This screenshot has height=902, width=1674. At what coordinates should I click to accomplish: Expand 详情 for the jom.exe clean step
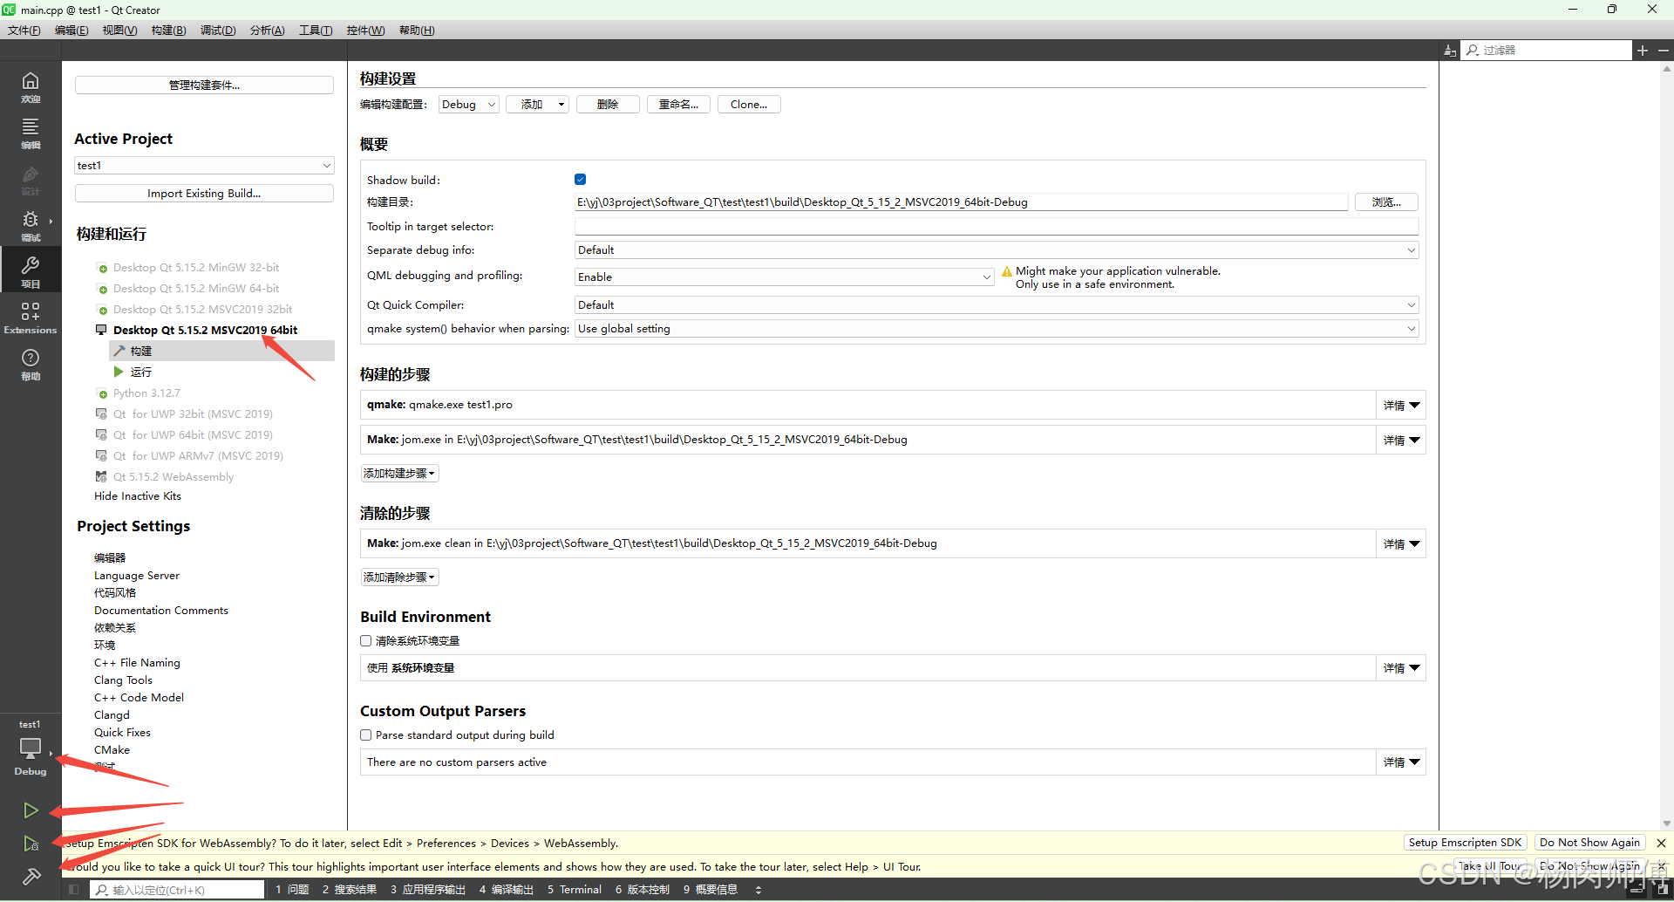(1401, 543)
